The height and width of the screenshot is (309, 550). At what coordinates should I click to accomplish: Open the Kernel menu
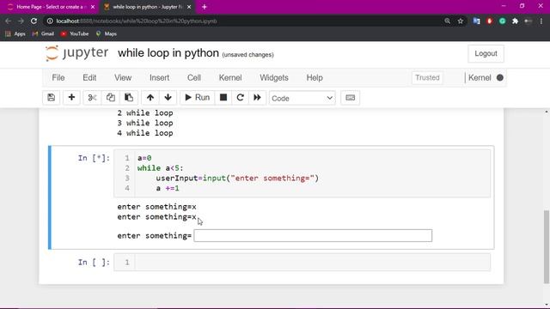tap(230, 78)
